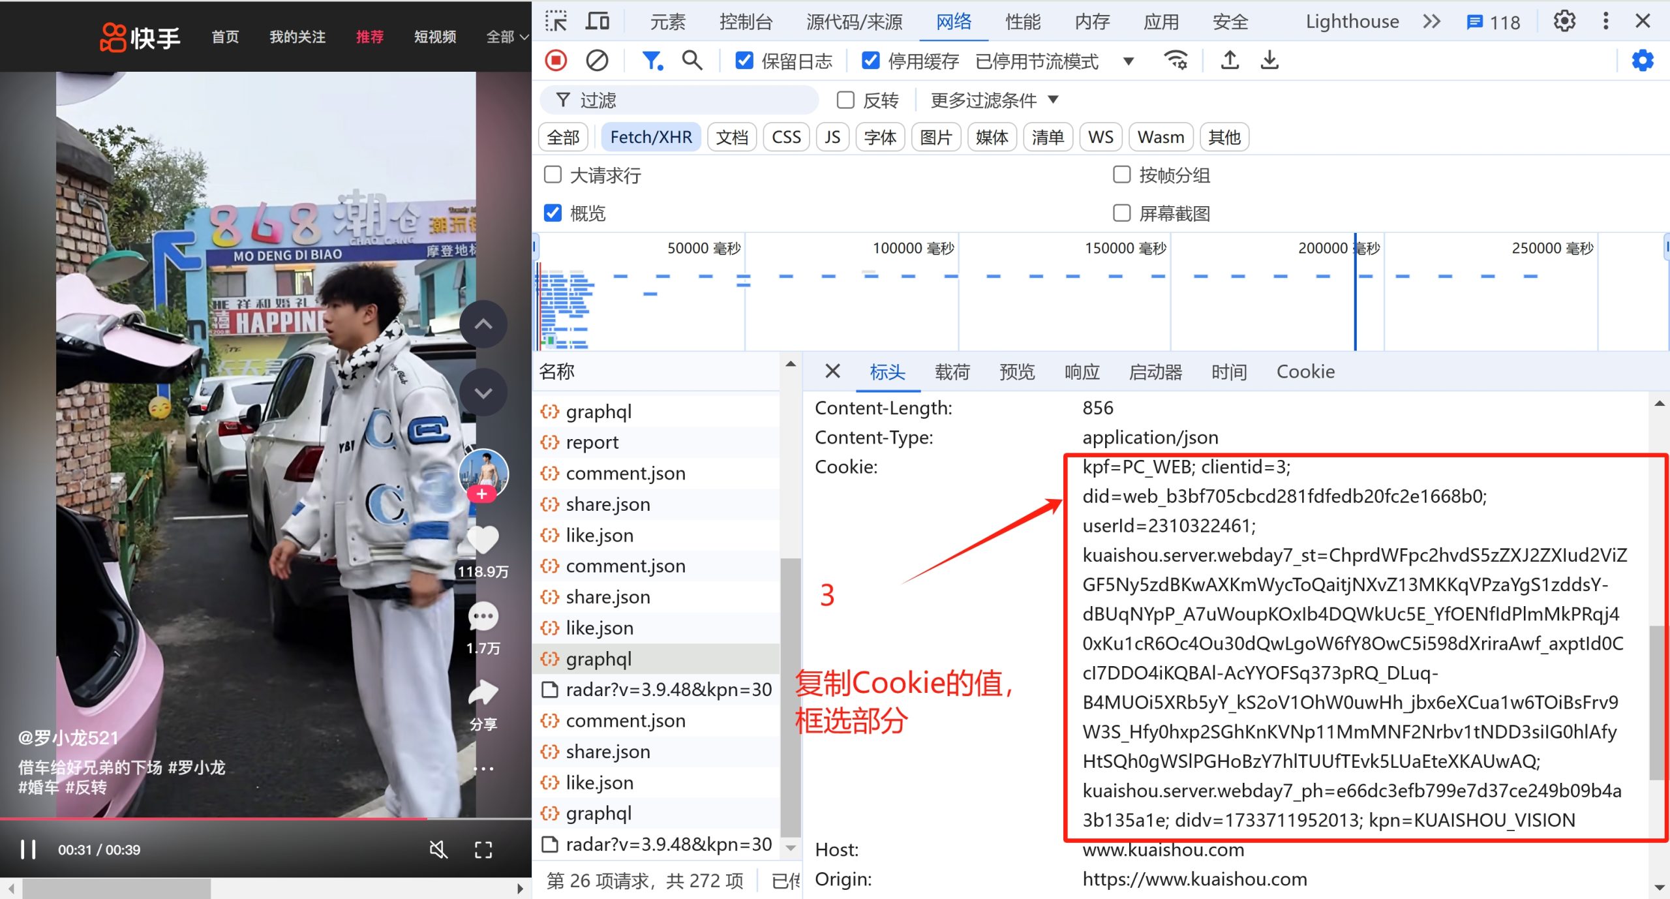Stop recording network log

tap(556, 61)
